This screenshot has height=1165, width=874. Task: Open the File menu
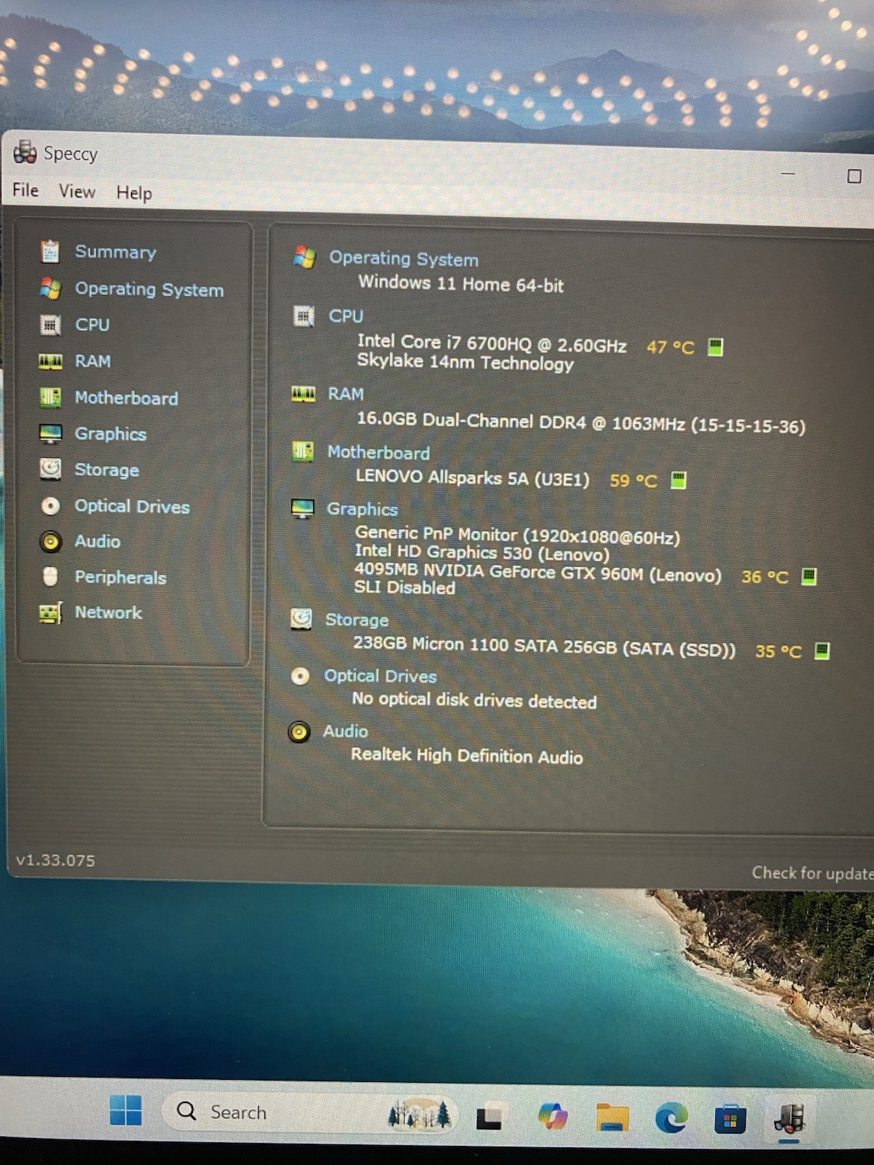click(x=25, y=190)
